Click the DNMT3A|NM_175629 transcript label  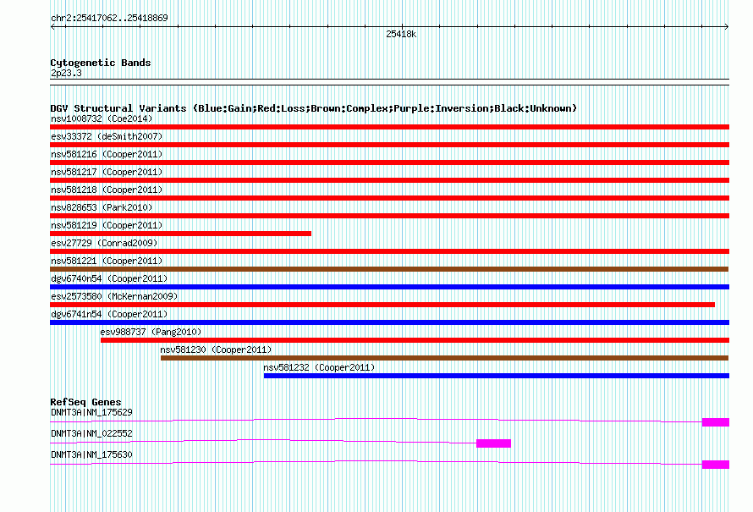point(91,413)
